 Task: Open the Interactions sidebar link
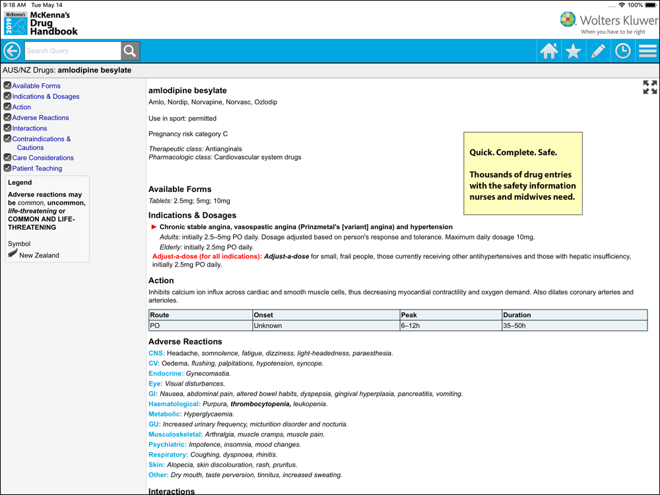click(30, 129)
